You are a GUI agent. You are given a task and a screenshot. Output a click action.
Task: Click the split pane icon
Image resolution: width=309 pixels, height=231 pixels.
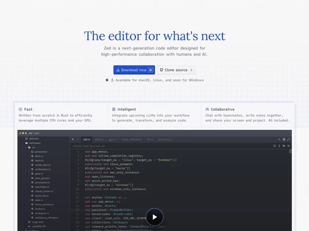pos(284,139)
